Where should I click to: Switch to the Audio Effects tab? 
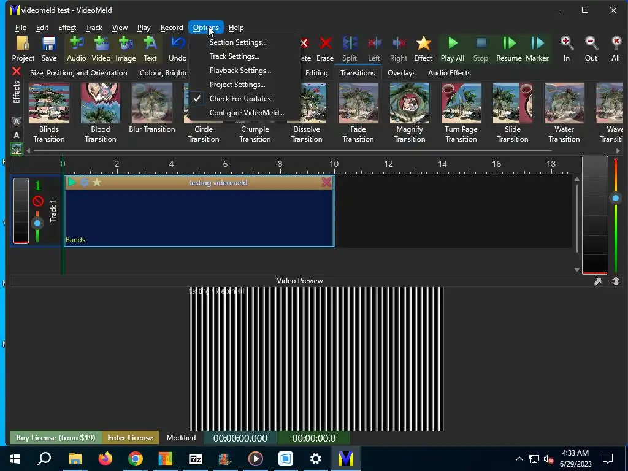(x=449, y=73)
